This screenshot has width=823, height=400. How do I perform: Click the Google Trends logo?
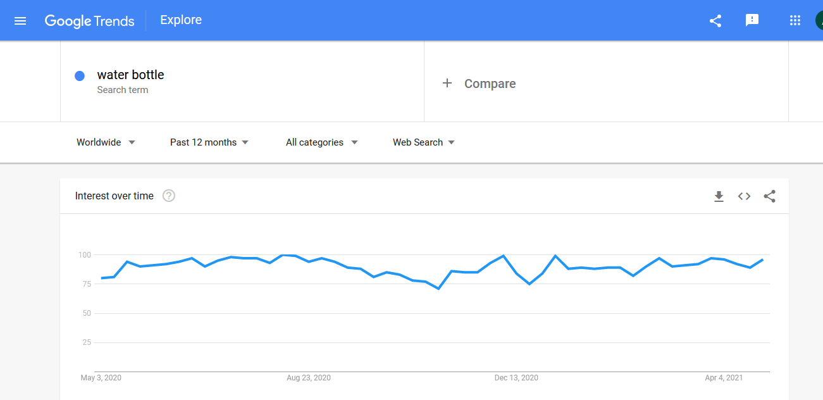tap(89, 21)
